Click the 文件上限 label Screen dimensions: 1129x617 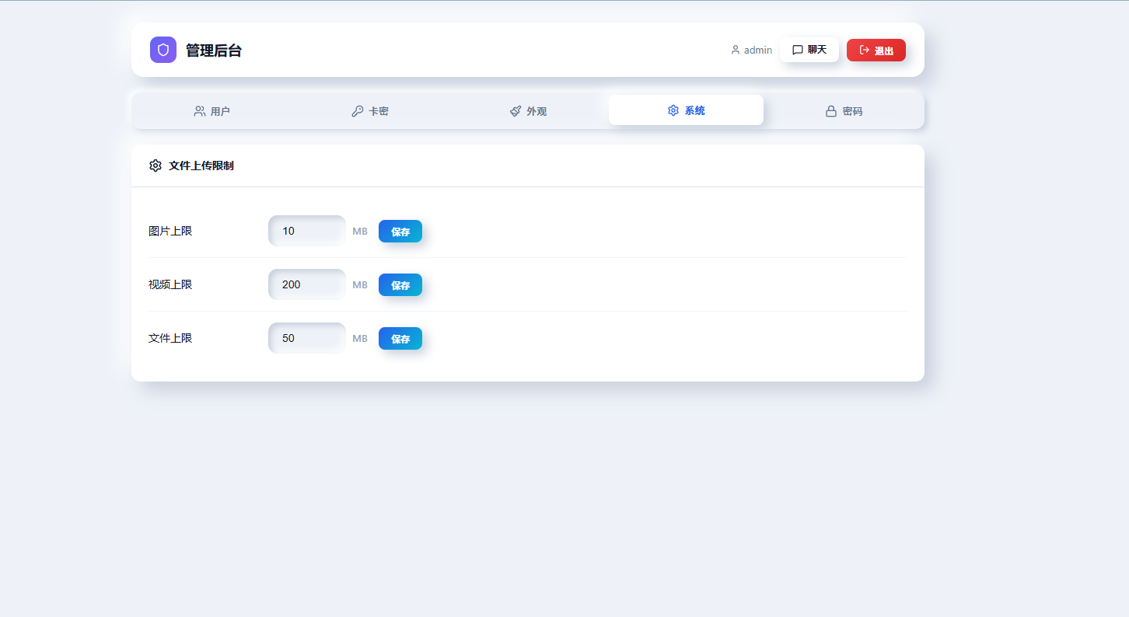170,338
